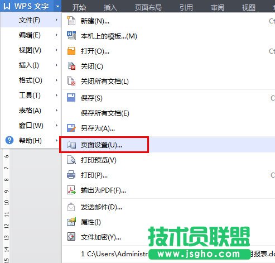
Task: Click the floppy disk icon for 保存(S)
Action: (71, 98)
